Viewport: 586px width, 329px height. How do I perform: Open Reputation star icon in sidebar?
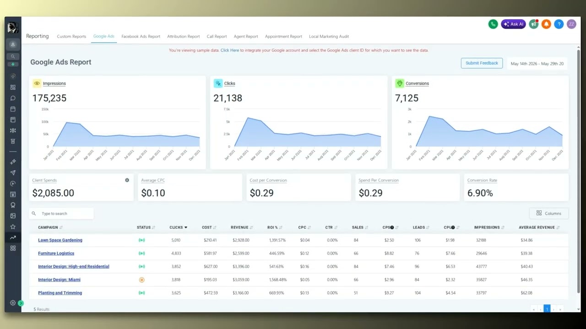tap(13, 227)
